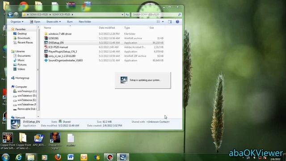The height and width of the screenshot is (161, 286).
Task: Click the first SONY ICD-P520 breadcrumb segment
Action: coord(39,14)
